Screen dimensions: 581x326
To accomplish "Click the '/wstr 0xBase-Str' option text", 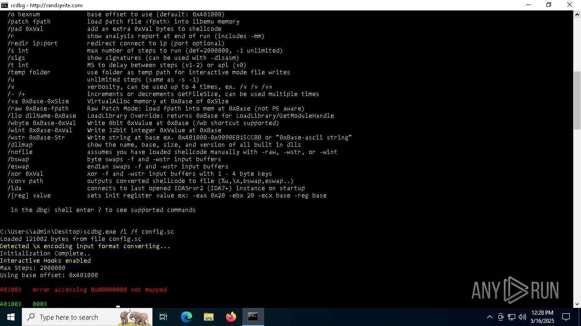I will click(x=36, y=138).
